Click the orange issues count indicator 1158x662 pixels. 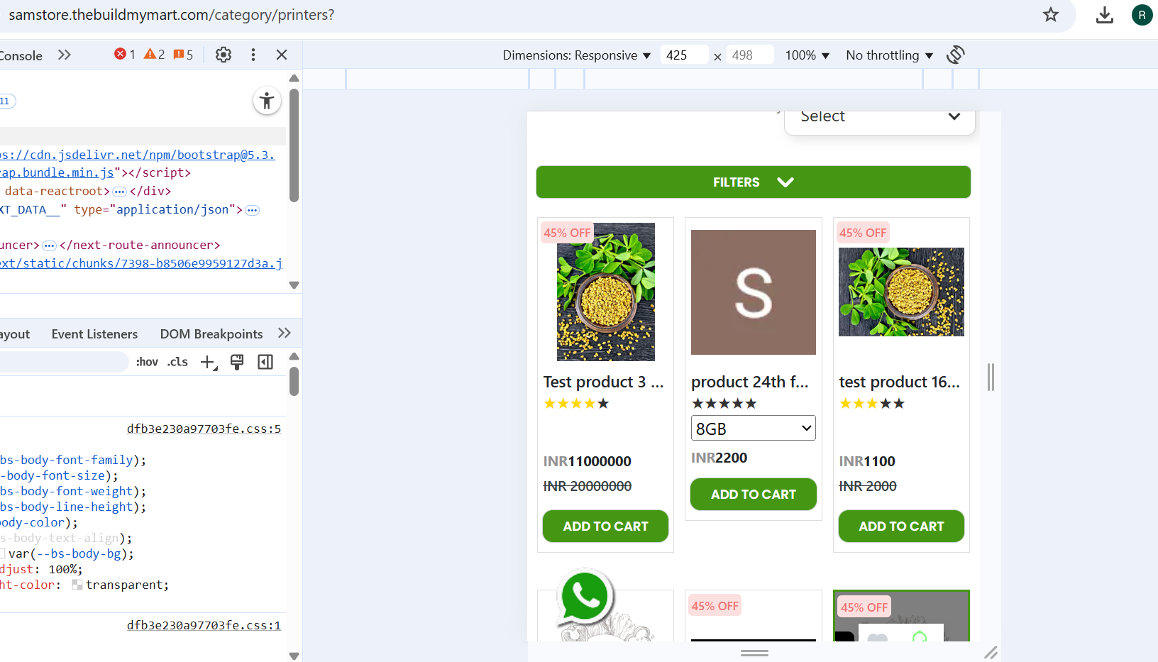pos(183,55)
